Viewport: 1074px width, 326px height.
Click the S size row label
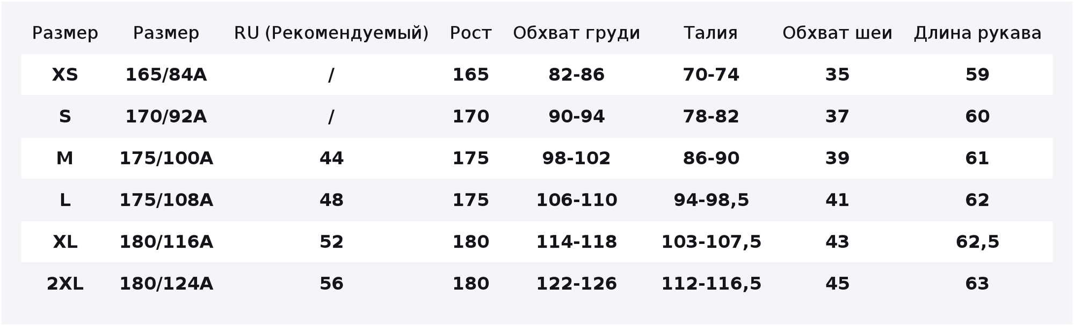pos(65,116)
